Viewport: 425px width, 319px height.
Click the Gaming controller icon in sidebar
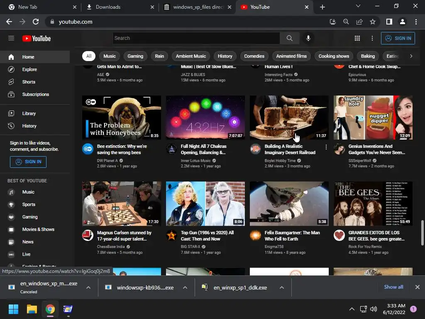(x=11, y=217)
